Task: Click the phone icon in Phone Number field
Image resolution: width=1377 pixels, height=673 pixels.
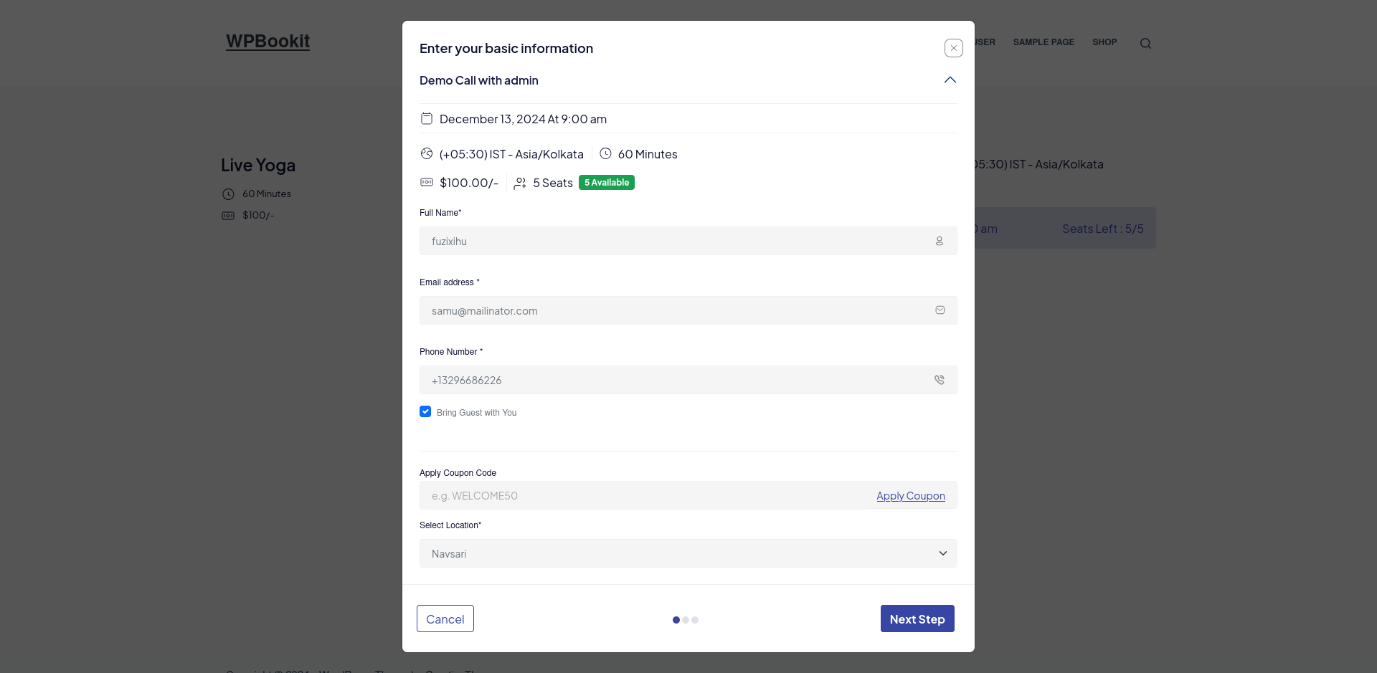Action: point(939,380)
